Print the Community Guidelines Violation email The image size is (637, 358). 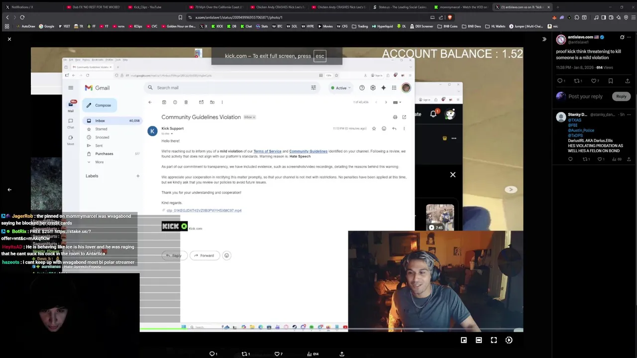pos(395,117)
